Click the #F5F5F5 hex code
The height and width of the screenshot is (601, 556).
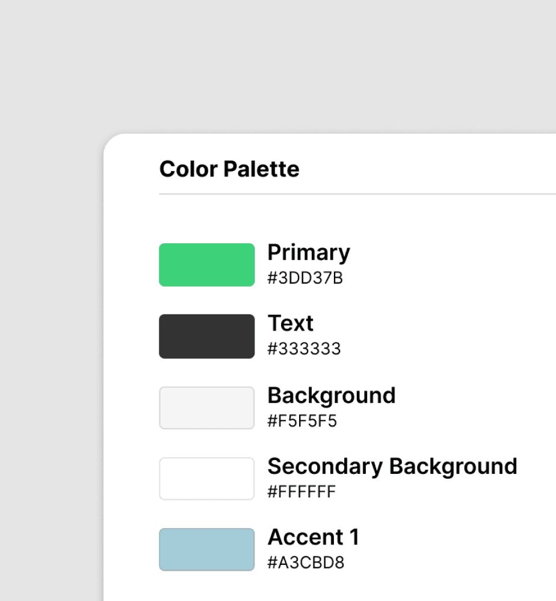(302, 421)
